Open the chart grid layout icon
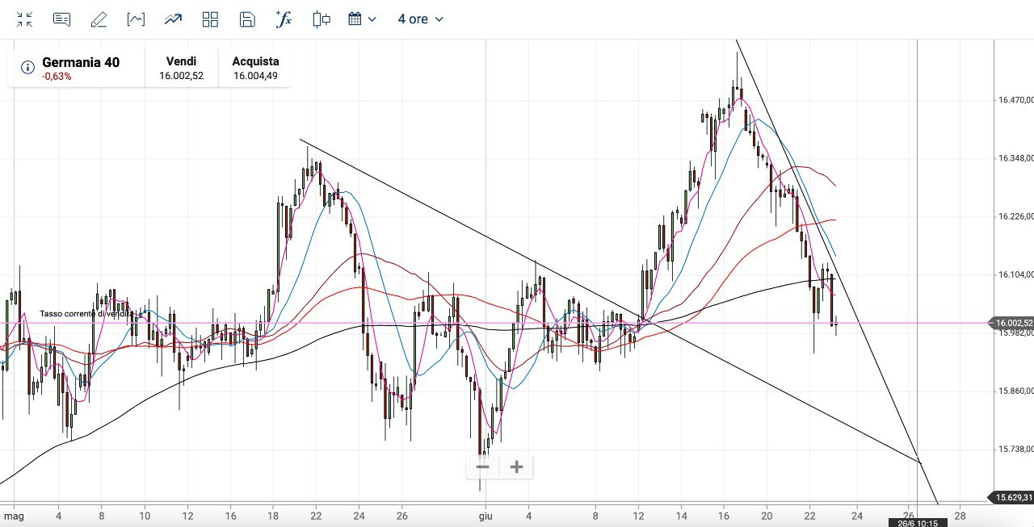Screen dimensions: 1034x527 click(210, 19)
